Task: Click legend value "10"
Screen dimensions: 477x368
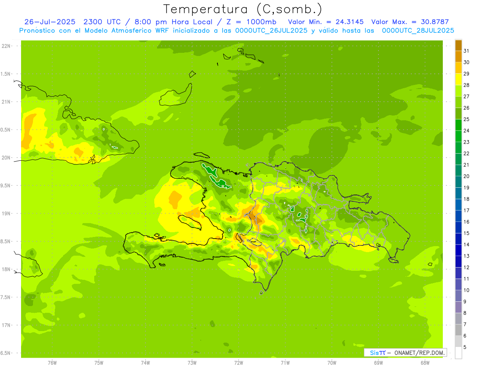Action: click(467, 290)
